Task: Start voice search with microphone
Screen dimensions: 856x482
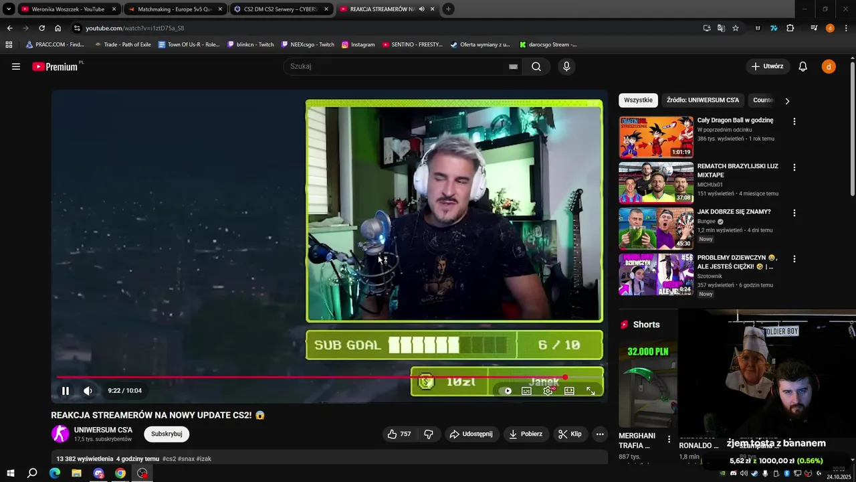Action: [566, 66]
